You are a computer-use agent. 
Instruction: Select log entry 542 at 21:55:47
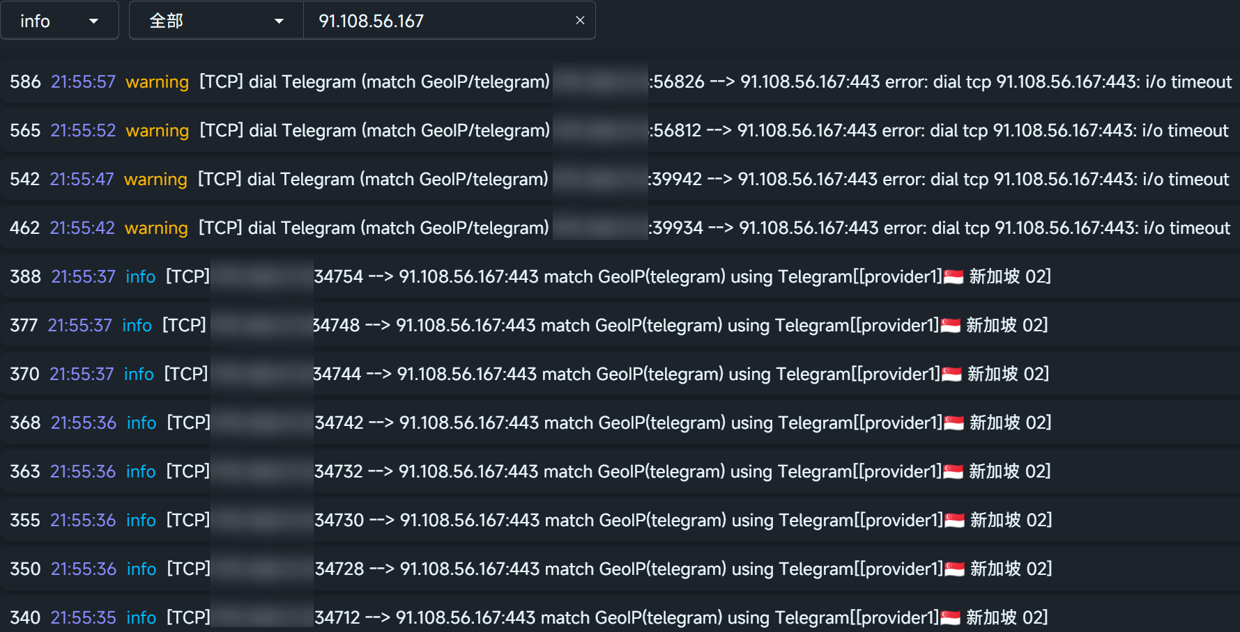coord(620,179)
